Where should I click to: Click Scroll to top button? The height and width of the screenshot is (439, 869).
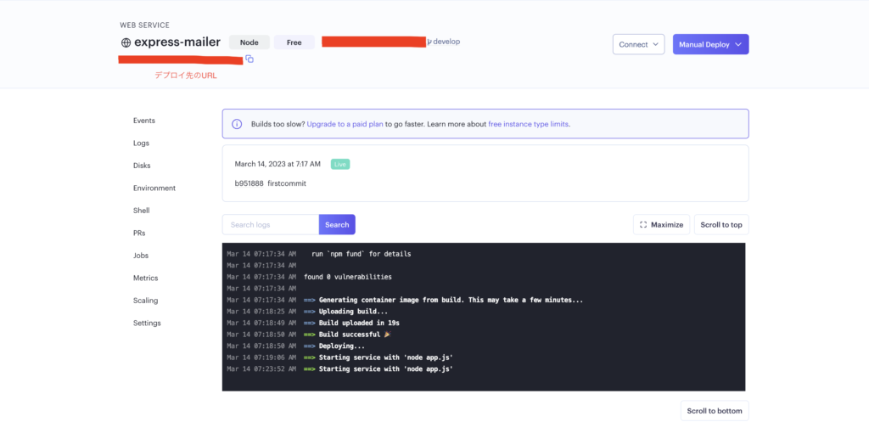pos(721,224)
